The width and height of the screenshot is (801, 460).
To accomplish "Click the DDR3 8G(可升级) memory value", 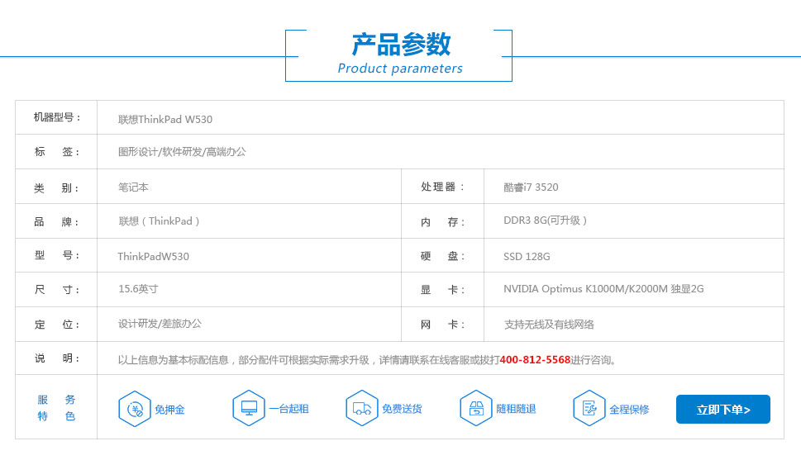I will (545, 220).
